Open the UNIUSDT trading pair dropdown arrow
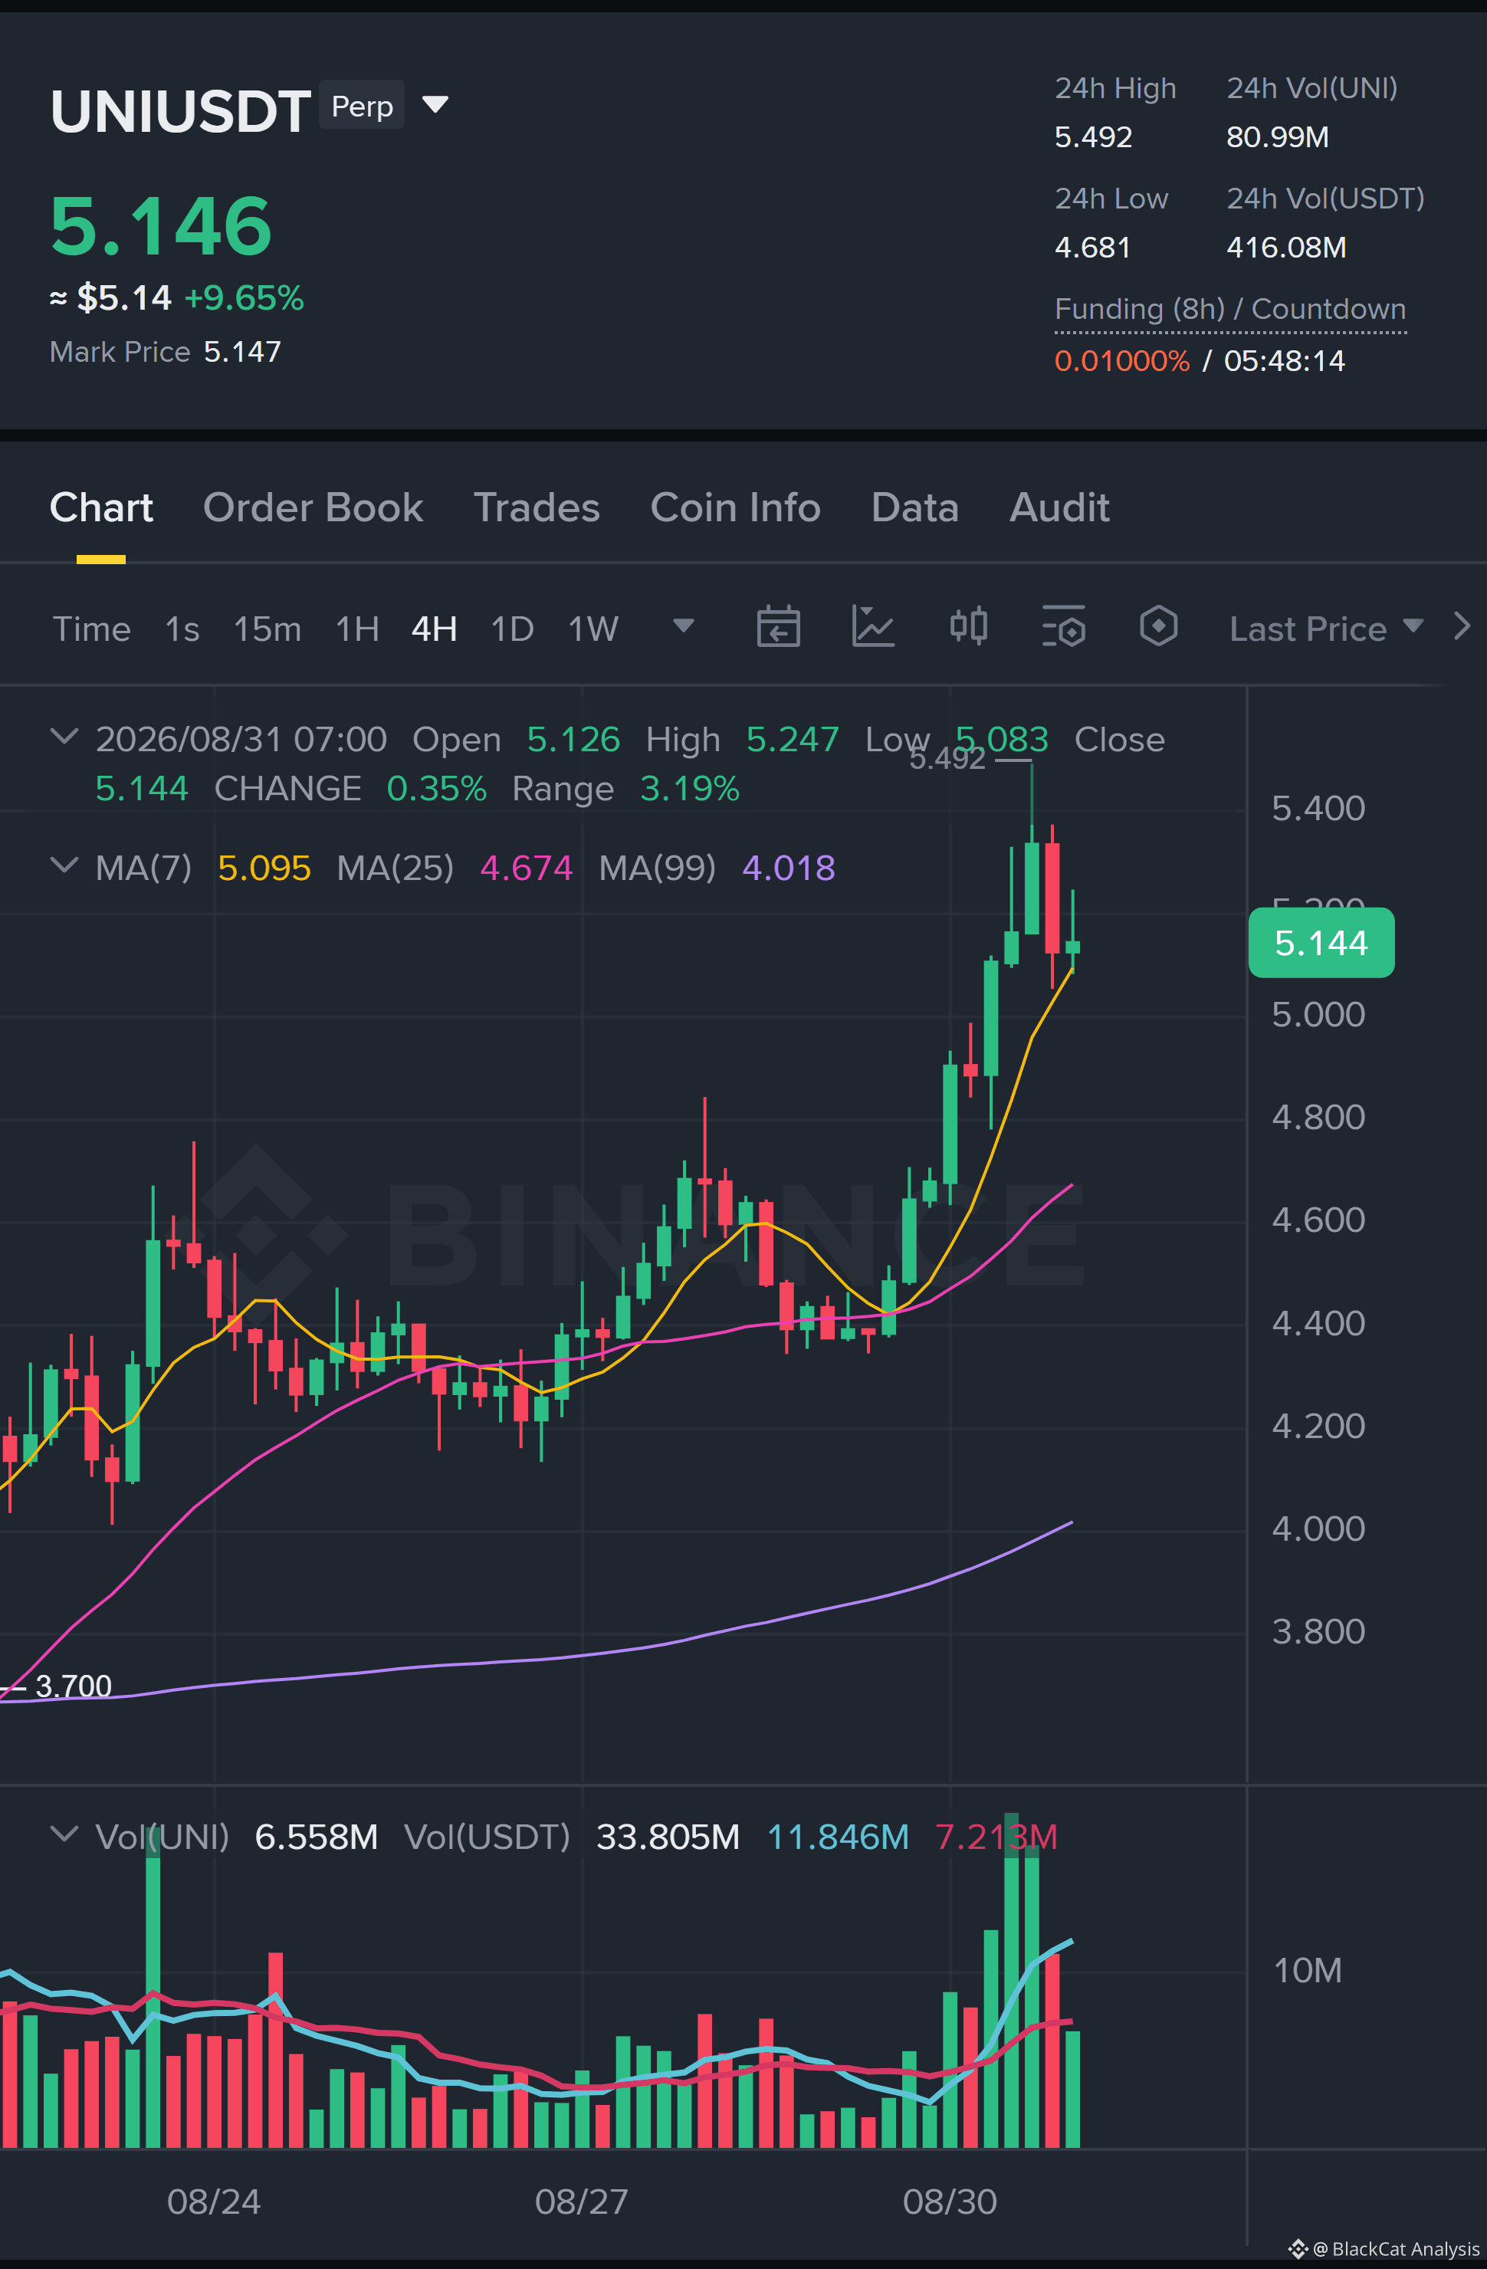This screenshot has width=1487, height=2269. click(x=435, y=104)
